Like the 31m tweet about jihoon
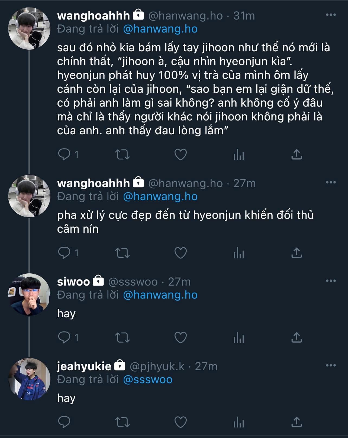 tap(181, 155)
